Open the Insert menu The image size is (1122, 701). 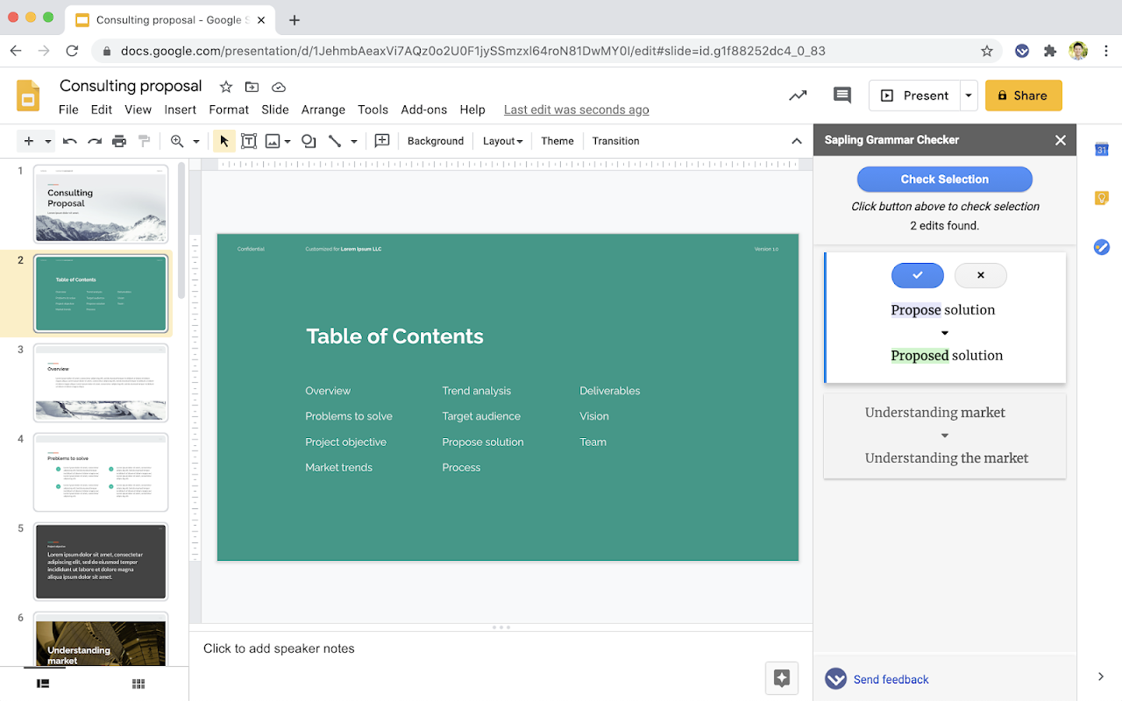click(181, 110)
